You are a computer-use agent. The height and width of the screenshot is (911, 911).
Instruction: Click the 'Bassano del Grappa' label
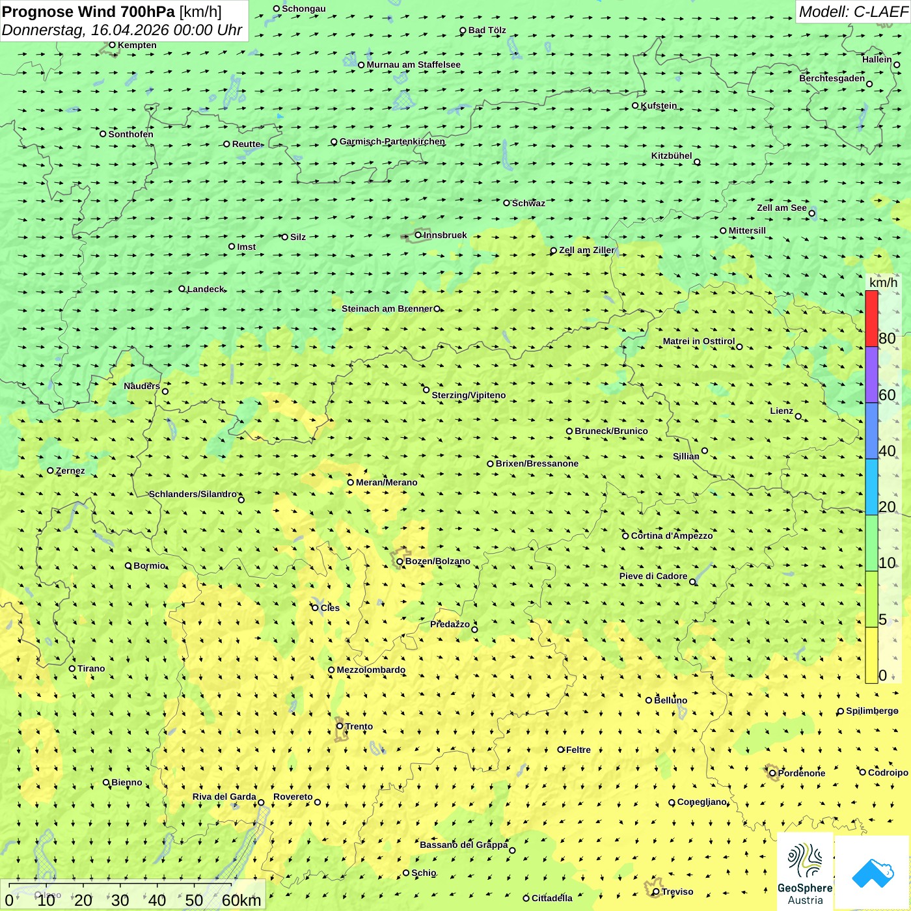point(463,845)
